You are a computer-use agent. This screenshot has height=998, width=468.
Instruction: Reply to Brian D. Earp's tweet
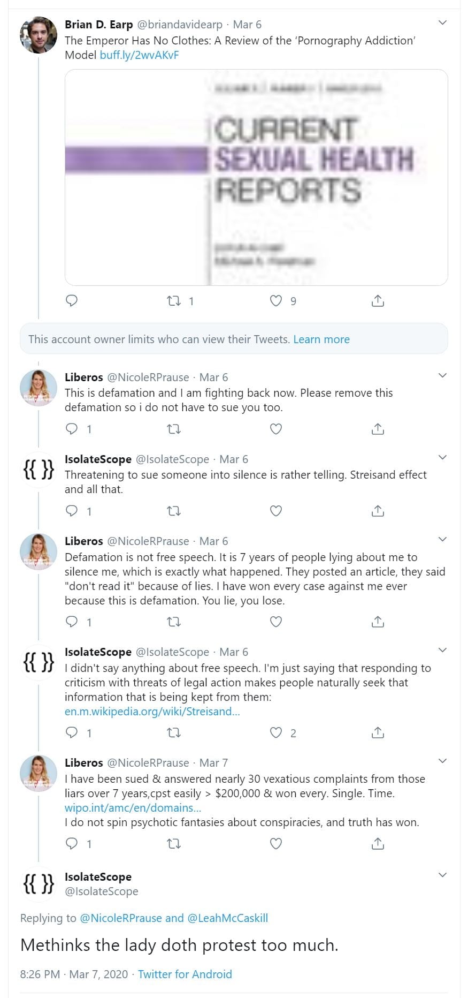[x=72, y=300]
